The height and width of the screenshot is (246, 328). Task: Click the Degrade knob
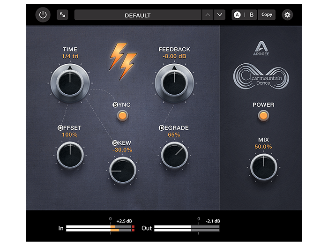(174, 155)
